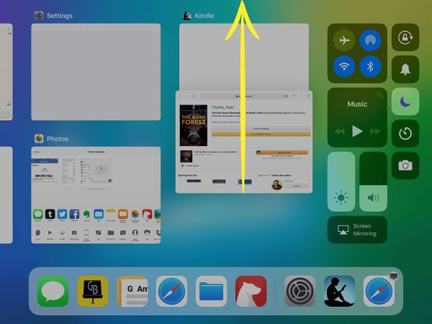
Task: Launch the music stand GB app in dock
Action: (93, 291)
